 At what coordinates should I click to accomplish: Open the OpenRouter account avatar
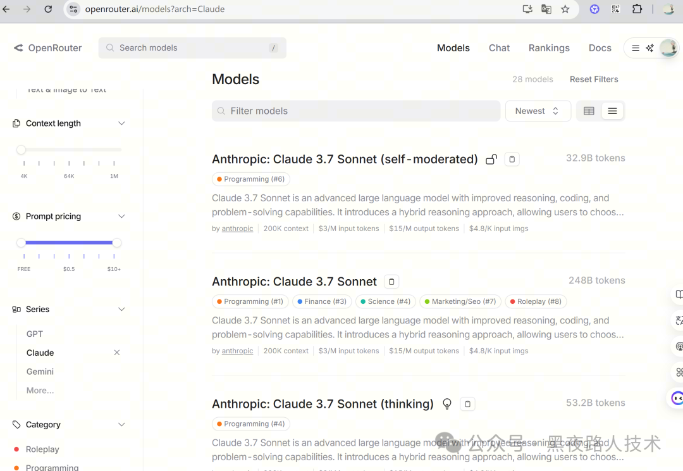coord(668,48)
